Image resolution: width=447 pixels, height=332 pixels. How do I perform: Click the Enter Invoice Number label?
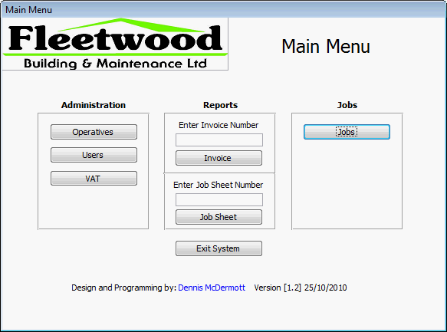[219, 125]
